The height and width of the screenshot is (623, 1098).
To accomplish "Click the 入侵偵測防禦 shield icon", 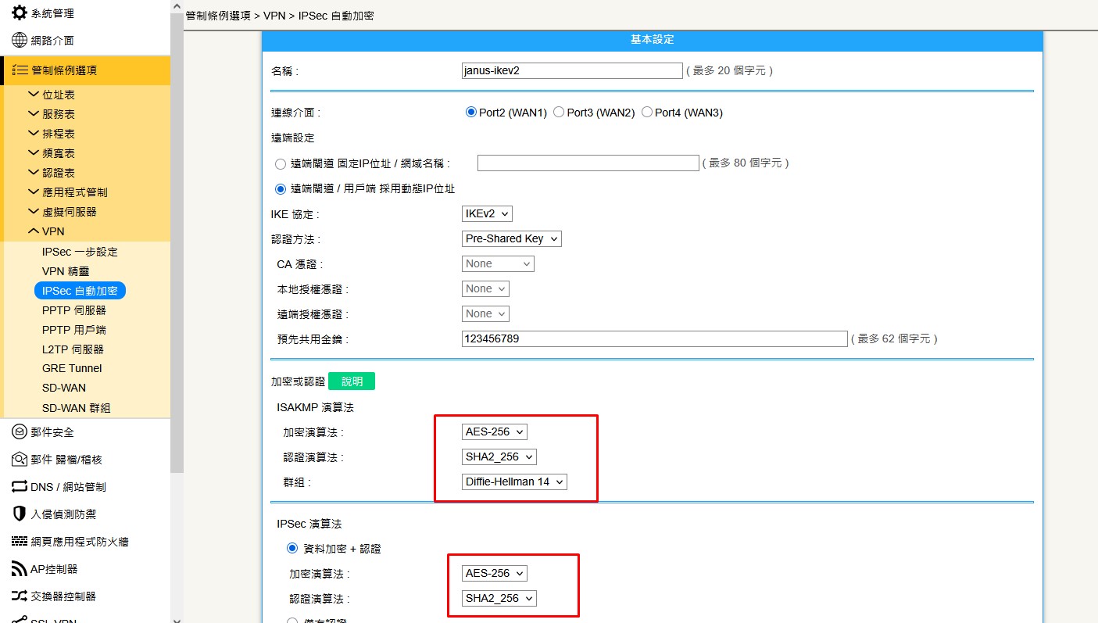I will click(x=20, y=514).
